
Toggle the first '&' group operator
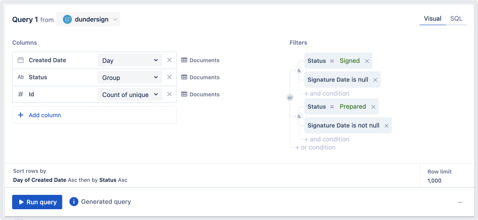(299, 70)
